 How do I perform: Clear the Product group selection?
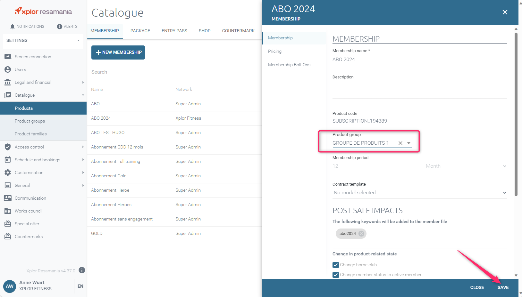point(400,143)
